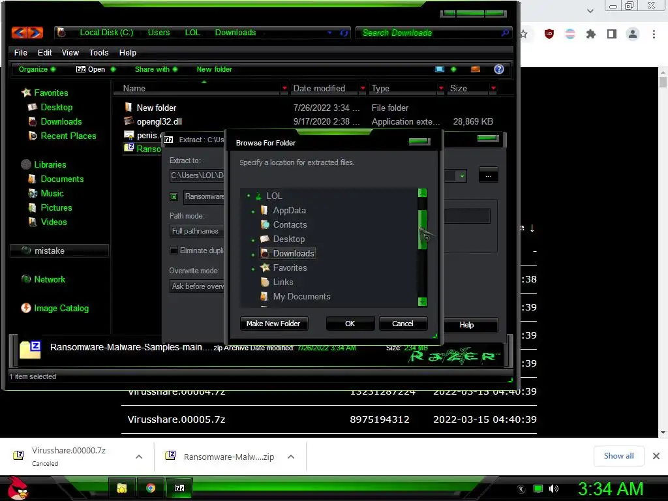The height and width of the screenshot is (501, 668).
Task: Select opengl32.dll file row
Action: pyautogui.click(x=309, y=122)
